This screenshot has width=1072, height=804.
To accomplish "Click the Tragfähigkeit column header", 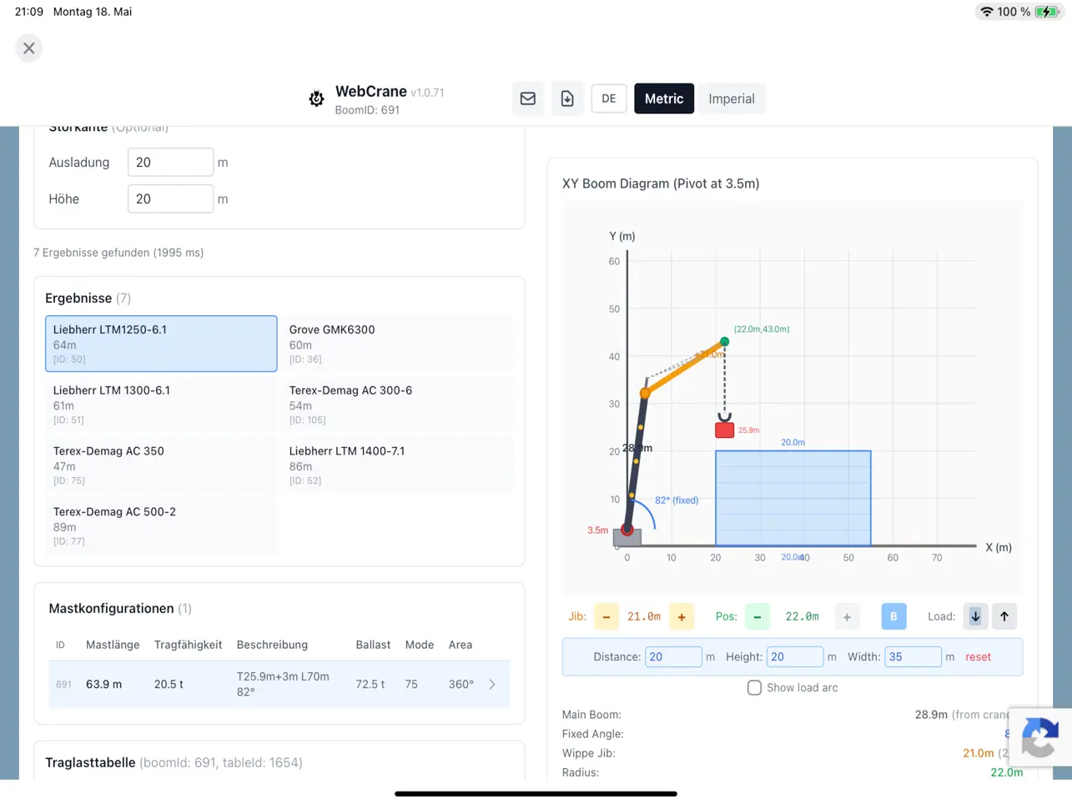I will (188, 645).
